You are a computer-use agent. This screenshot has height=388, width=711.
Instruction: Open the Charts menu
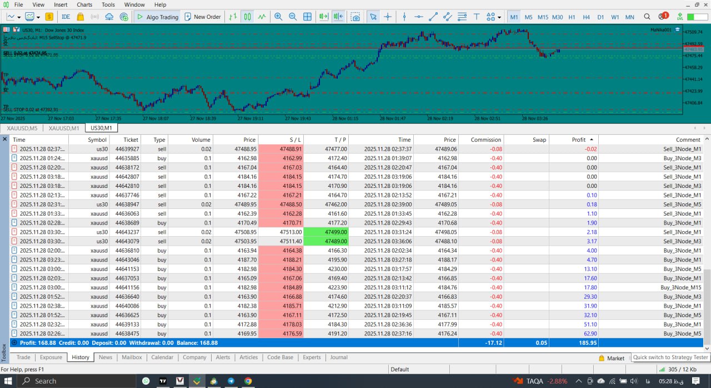tap(84, 4)
